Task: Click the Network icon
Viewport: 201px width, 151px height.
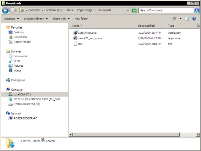Action: 8,113
